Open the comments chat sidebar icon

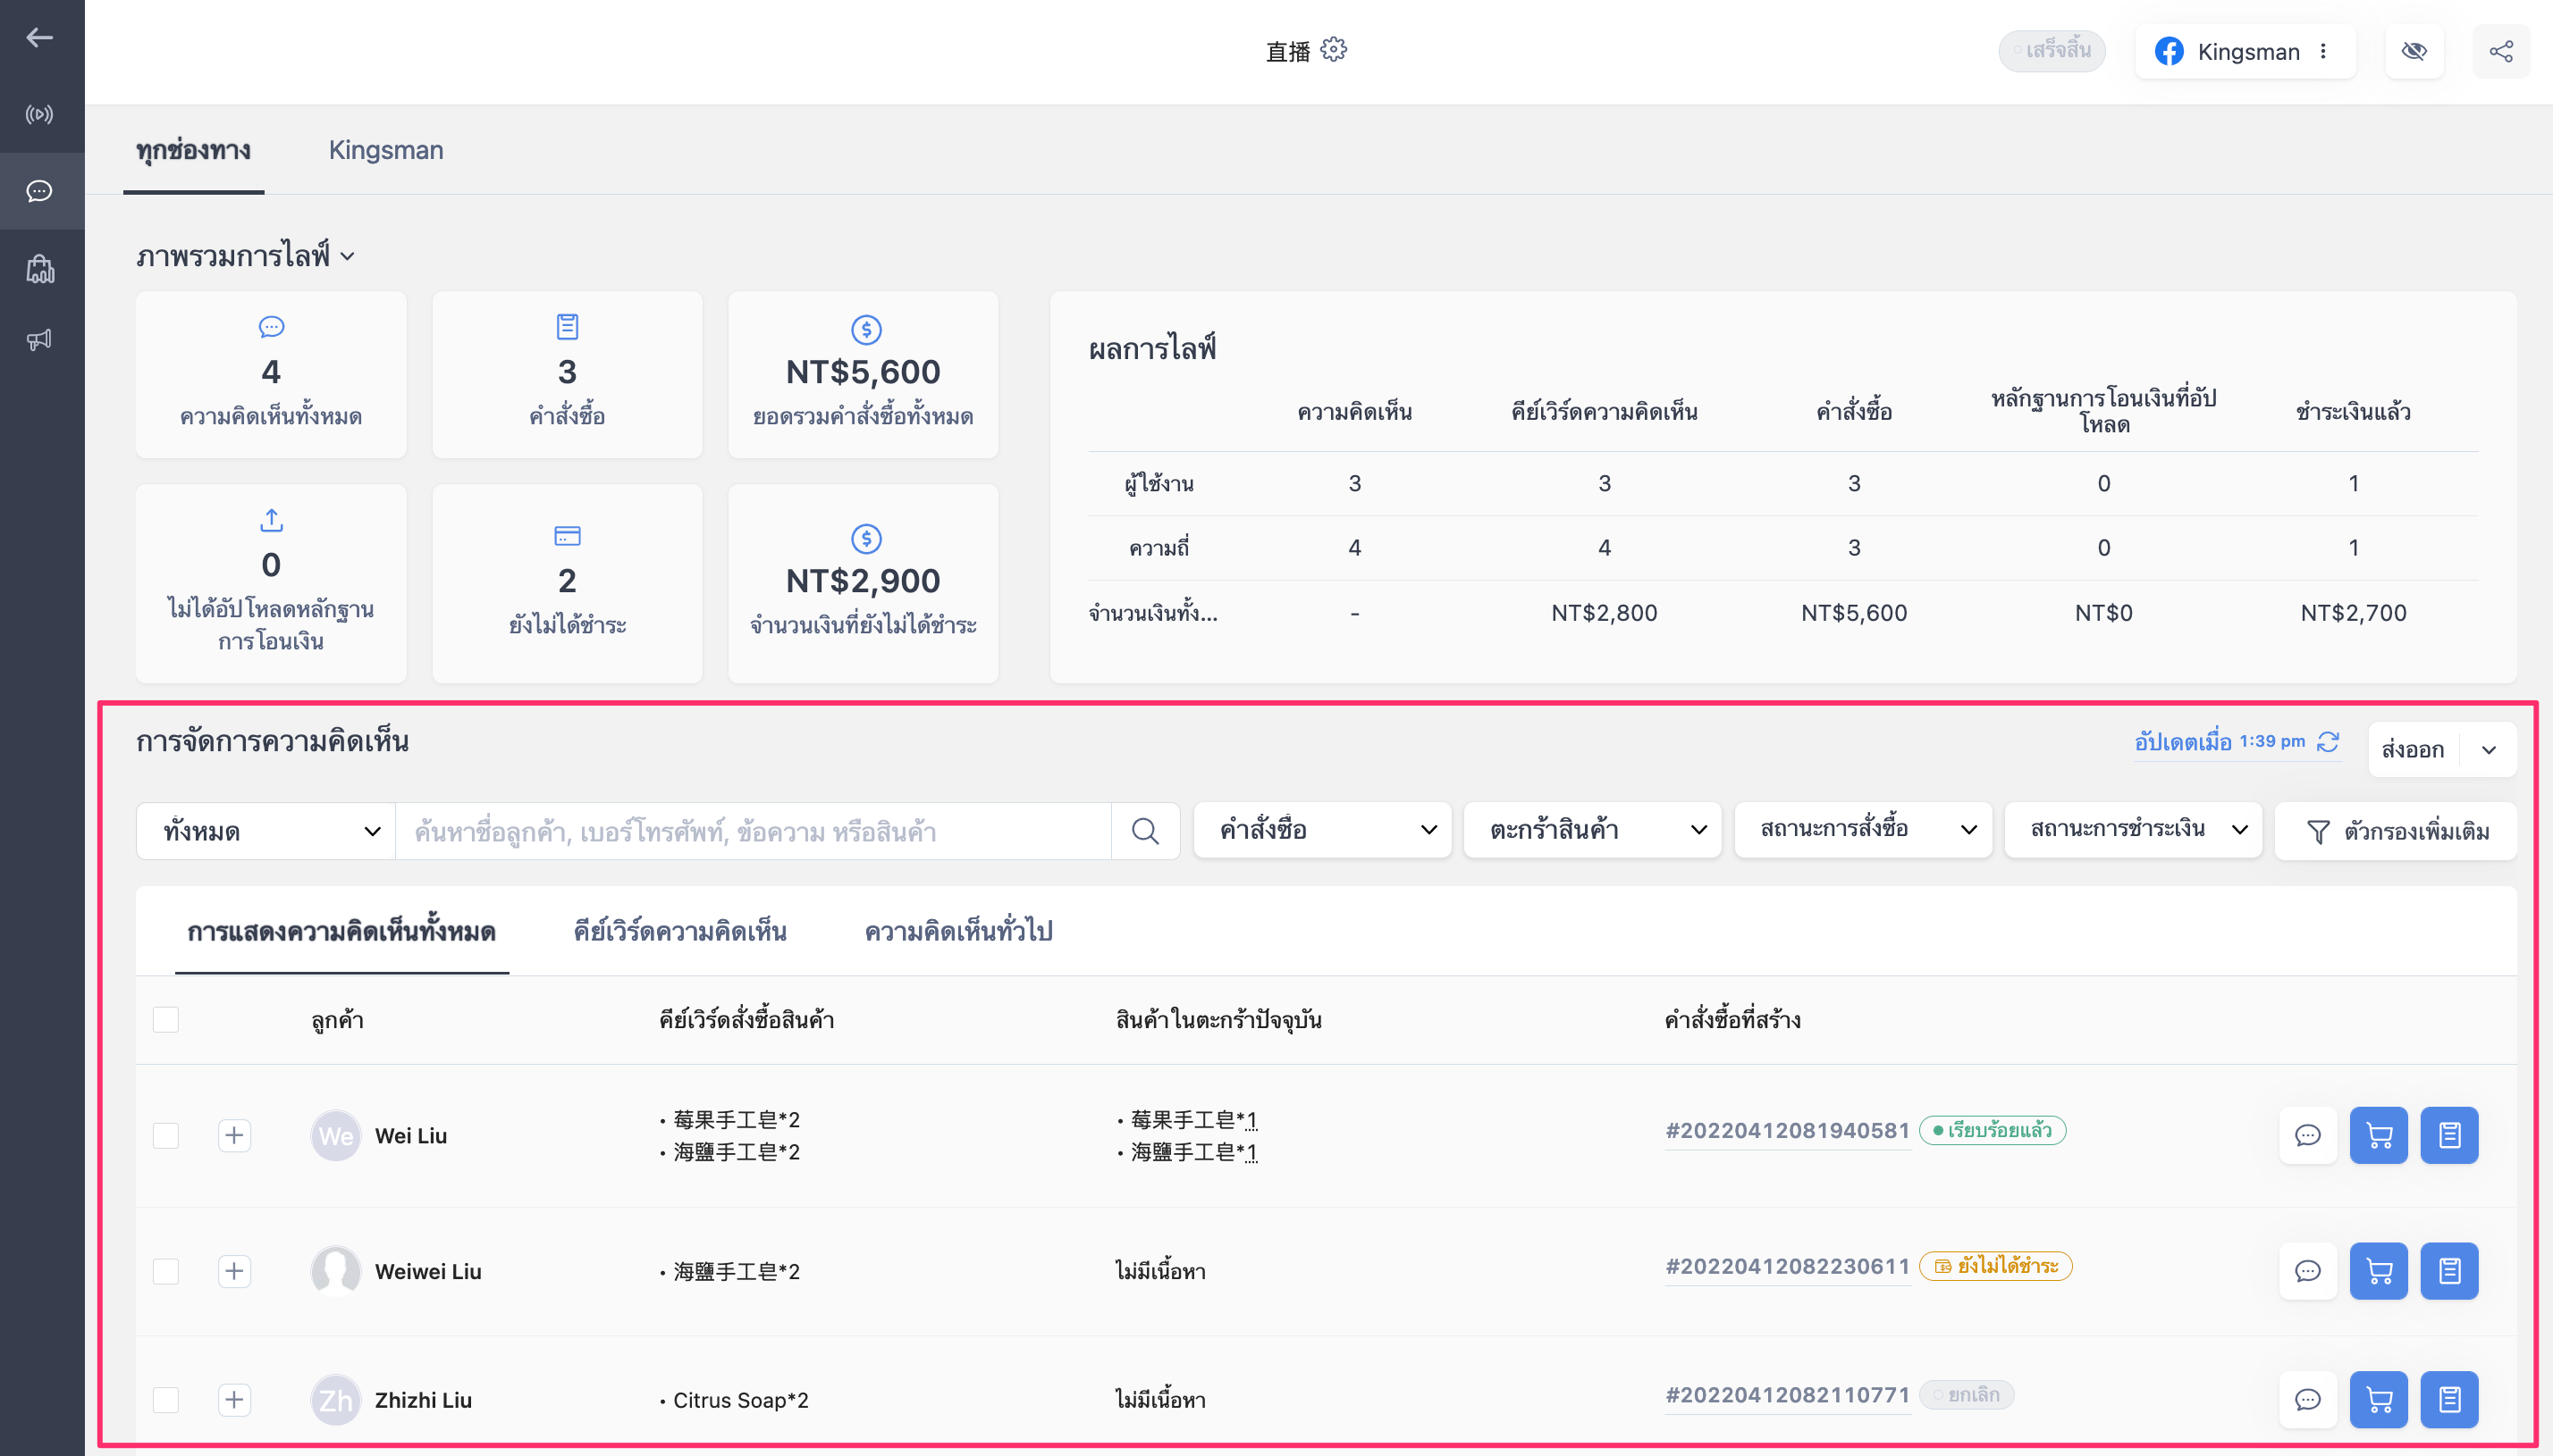point(40,191)
